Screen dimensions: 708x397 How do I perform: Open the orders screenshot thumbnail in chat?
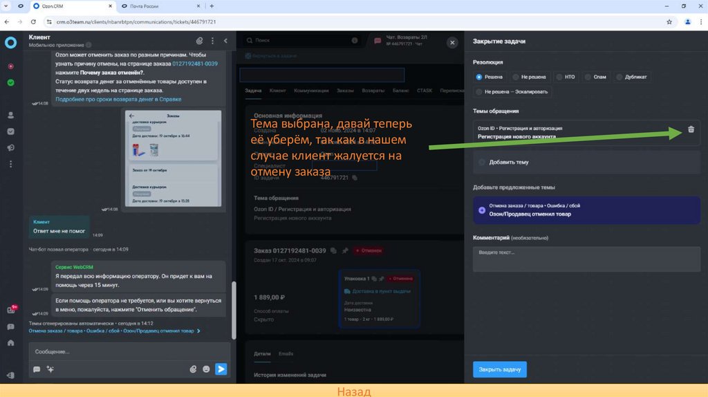[x=174, y=158]
